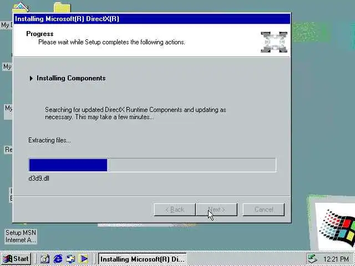The image size is (355, 266).
Task: Click the notepad quick launch icon beside Start
Action: point(44,259)
